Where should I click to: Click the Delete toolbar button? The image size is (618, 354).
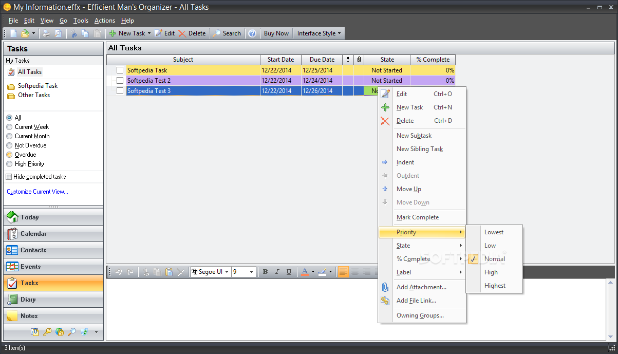point(192,33)
